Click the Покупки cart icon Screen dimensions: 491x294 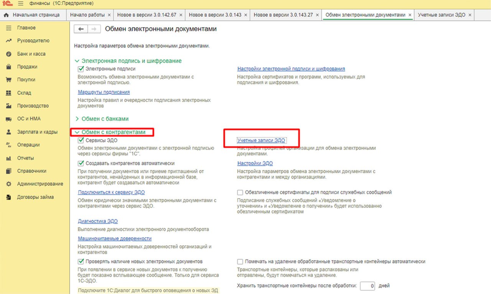(9, 80)
